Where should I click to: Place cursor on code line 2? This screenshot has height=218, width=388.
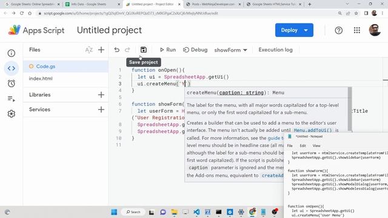(183, 77)
